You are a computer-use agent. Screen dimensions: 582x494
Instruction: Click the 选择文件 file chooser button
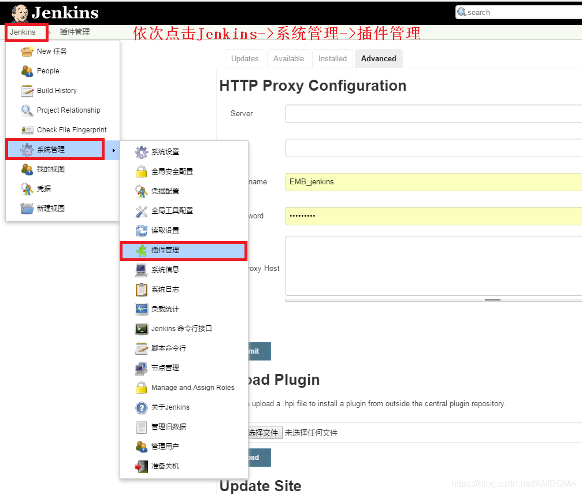(x=265, y=433)
